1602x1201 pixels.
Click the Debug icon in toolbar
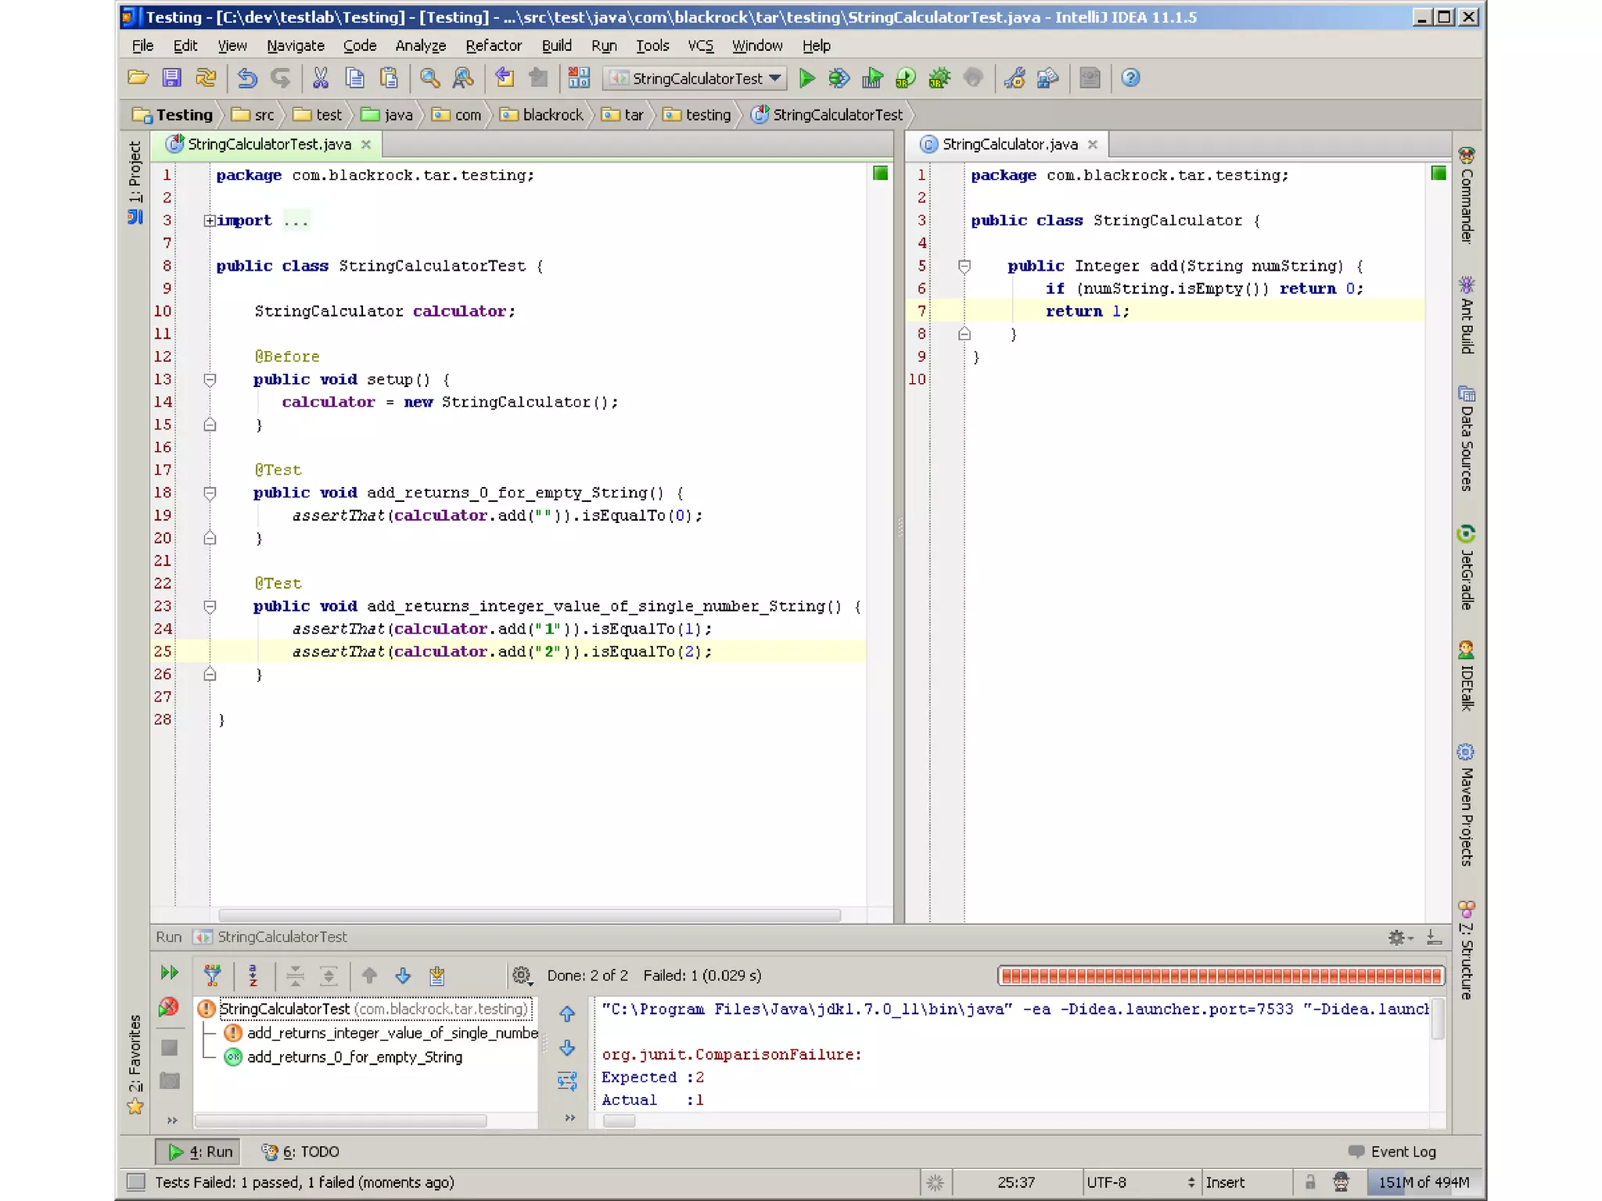(x=839, y=78)
